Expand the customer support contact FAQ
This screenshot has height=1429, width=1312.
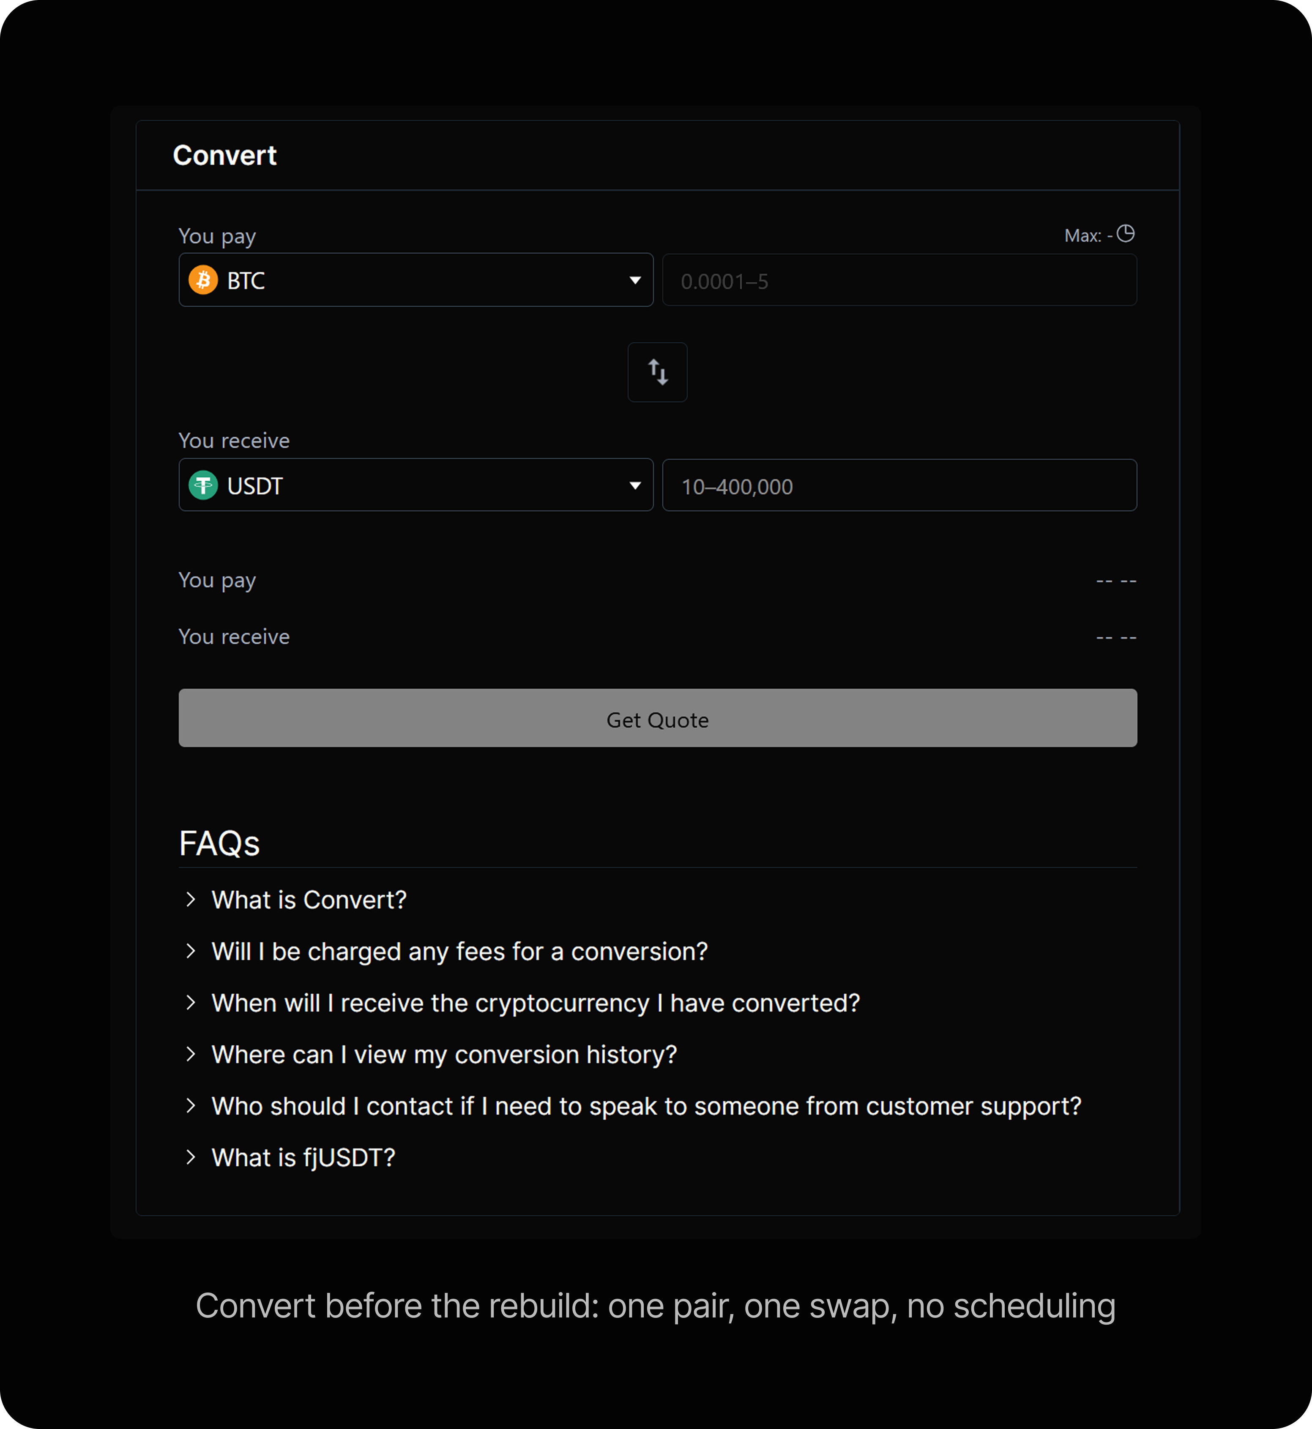coord(646,1106)
